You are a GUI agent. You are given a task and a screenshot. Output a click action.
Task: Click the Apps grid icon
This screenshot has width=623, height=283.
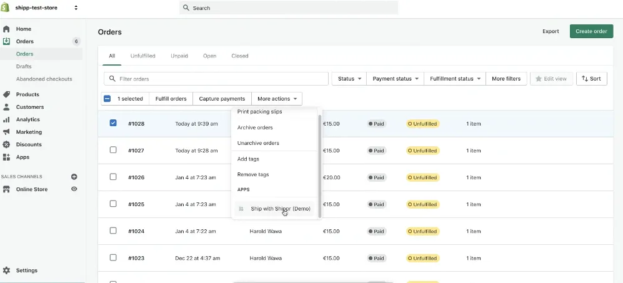(6, 157)
